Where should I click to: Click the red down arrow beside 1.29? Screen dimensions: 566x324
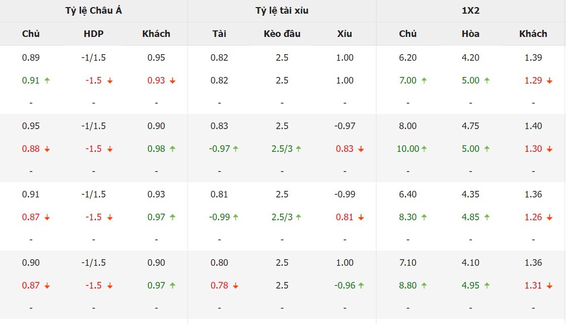coord(549,81)
